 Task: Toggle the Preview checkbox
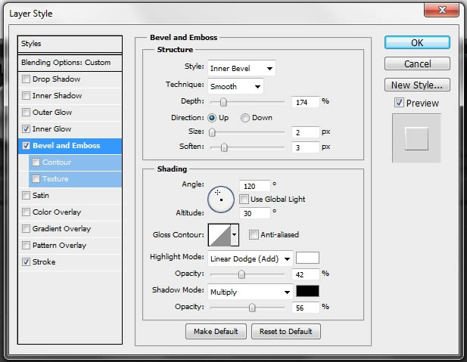click(399, 103)
